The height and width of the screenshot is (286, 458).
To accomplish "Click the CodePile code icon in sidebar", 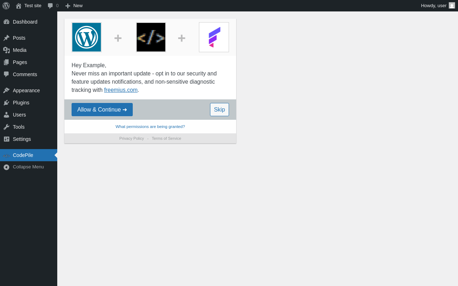I will pyautogui.click(x=6, y=156).
